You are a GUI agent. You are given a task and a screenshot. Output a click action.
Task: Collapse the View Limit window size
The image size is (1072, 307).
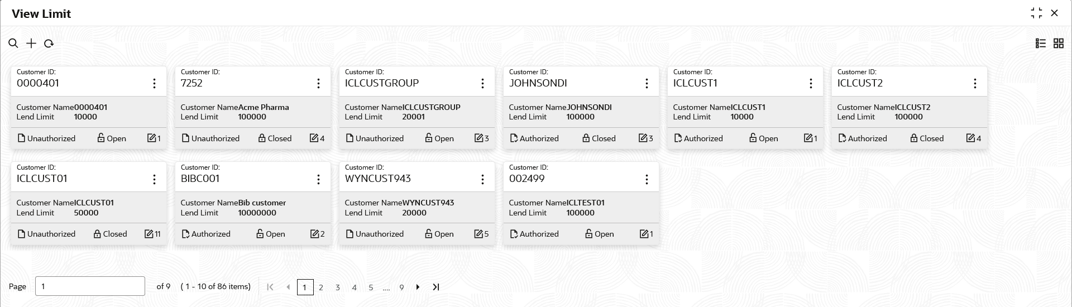(1036, 13)
